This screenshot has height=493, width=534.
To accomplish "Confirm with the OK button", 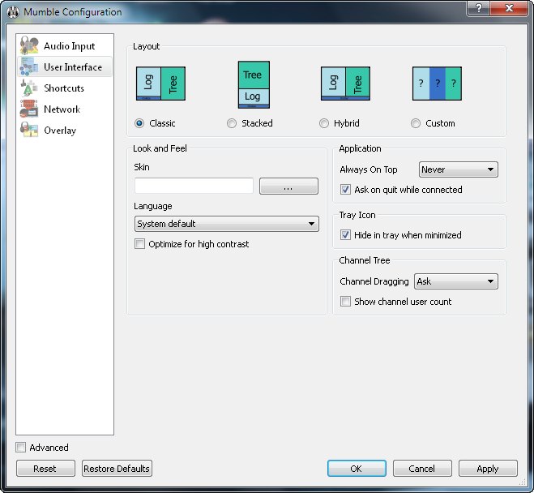I will 357,469.
